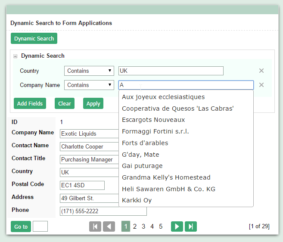Click form Company Name field Exotic Liquids
Image resolution: width=283 pixels, height=242 pixels.
click(89, 134)
